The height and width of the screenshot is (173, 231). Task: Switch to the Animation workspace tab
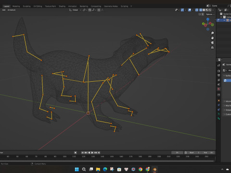[73, 6]
